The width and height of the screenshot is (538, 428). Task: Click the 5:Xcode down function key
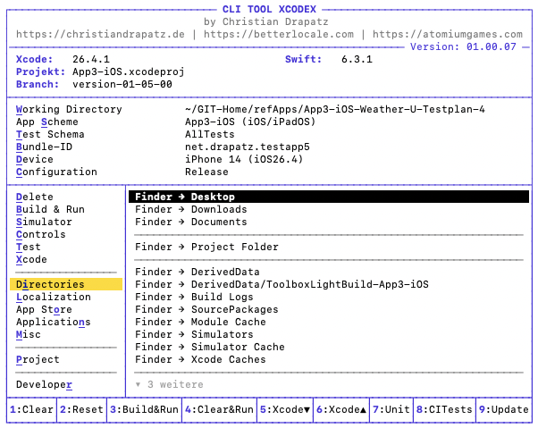285,409
